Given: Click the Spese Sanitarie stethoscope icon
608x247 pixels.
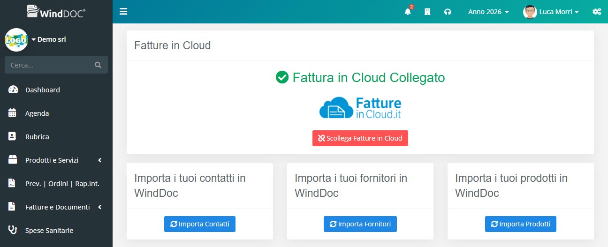Looking at the screenshot, I should click(13, 231).
